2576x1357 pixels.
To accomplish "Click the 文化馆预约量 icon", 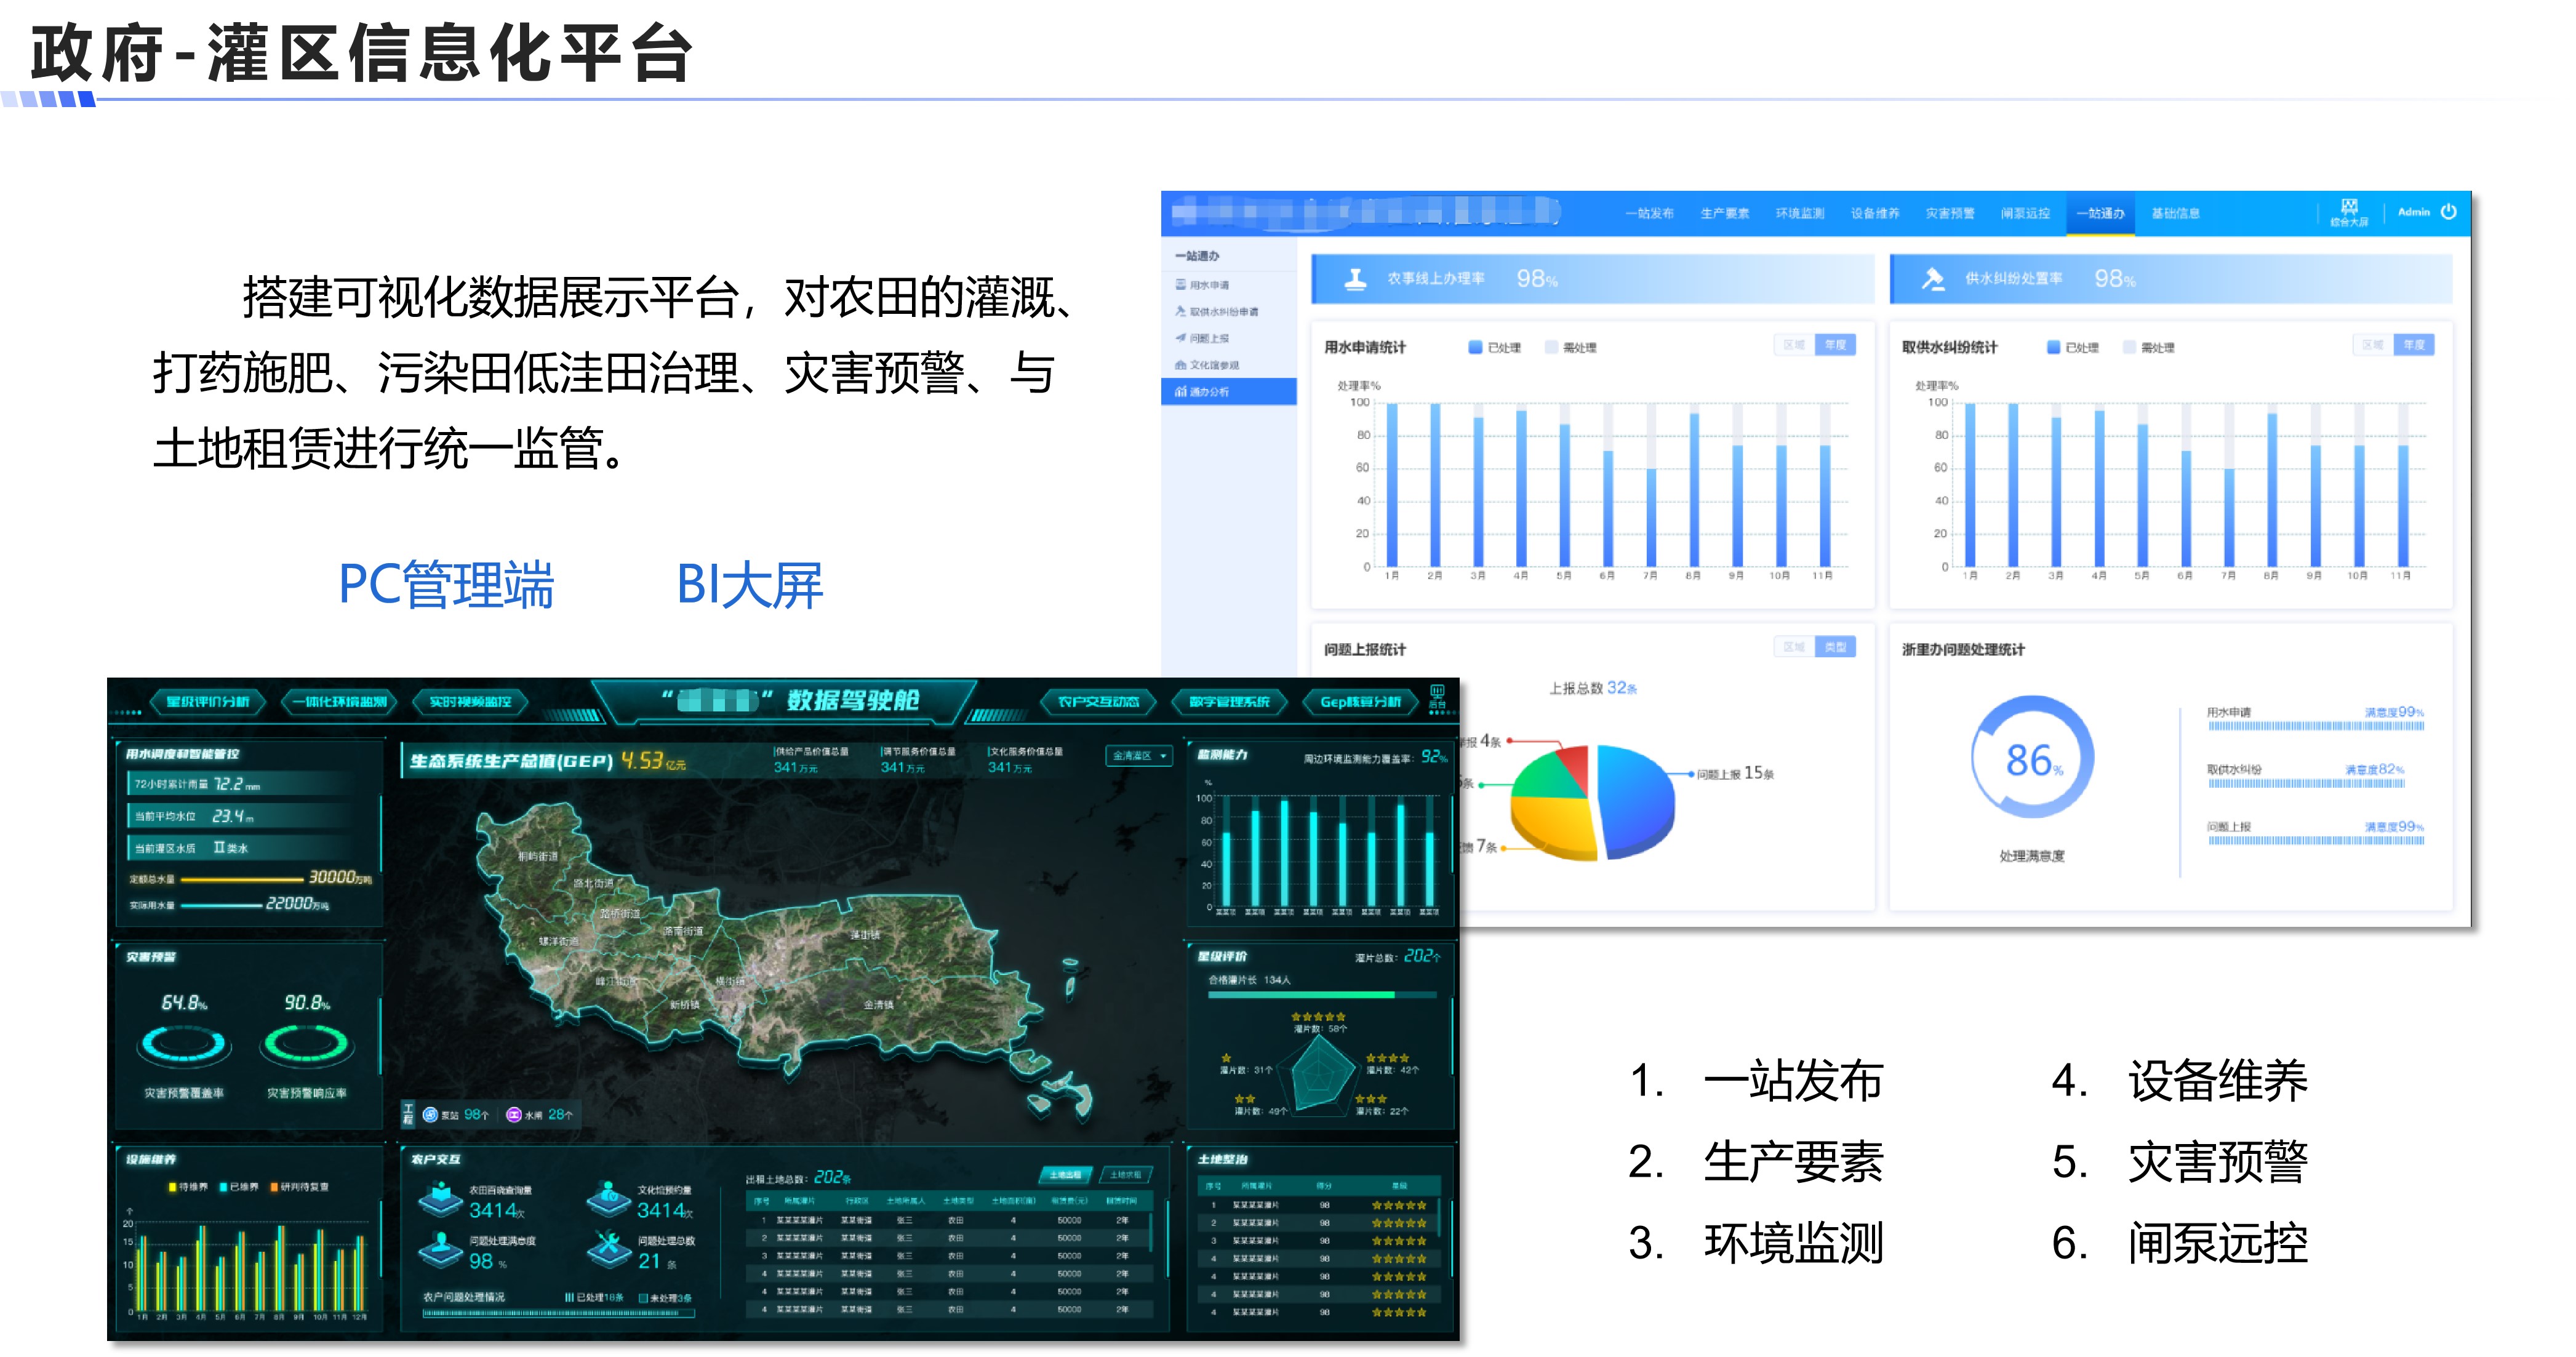I will tap(608, 1198).
